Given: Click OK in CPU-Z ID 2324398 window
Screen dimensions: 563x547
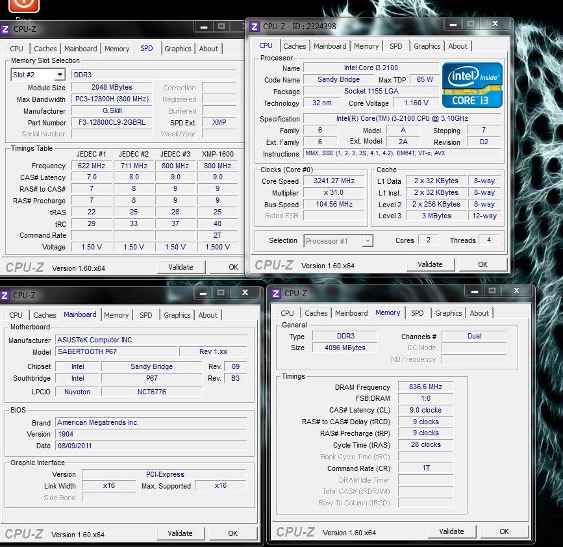Looking at the screenshot, I should tap(483, 264).
